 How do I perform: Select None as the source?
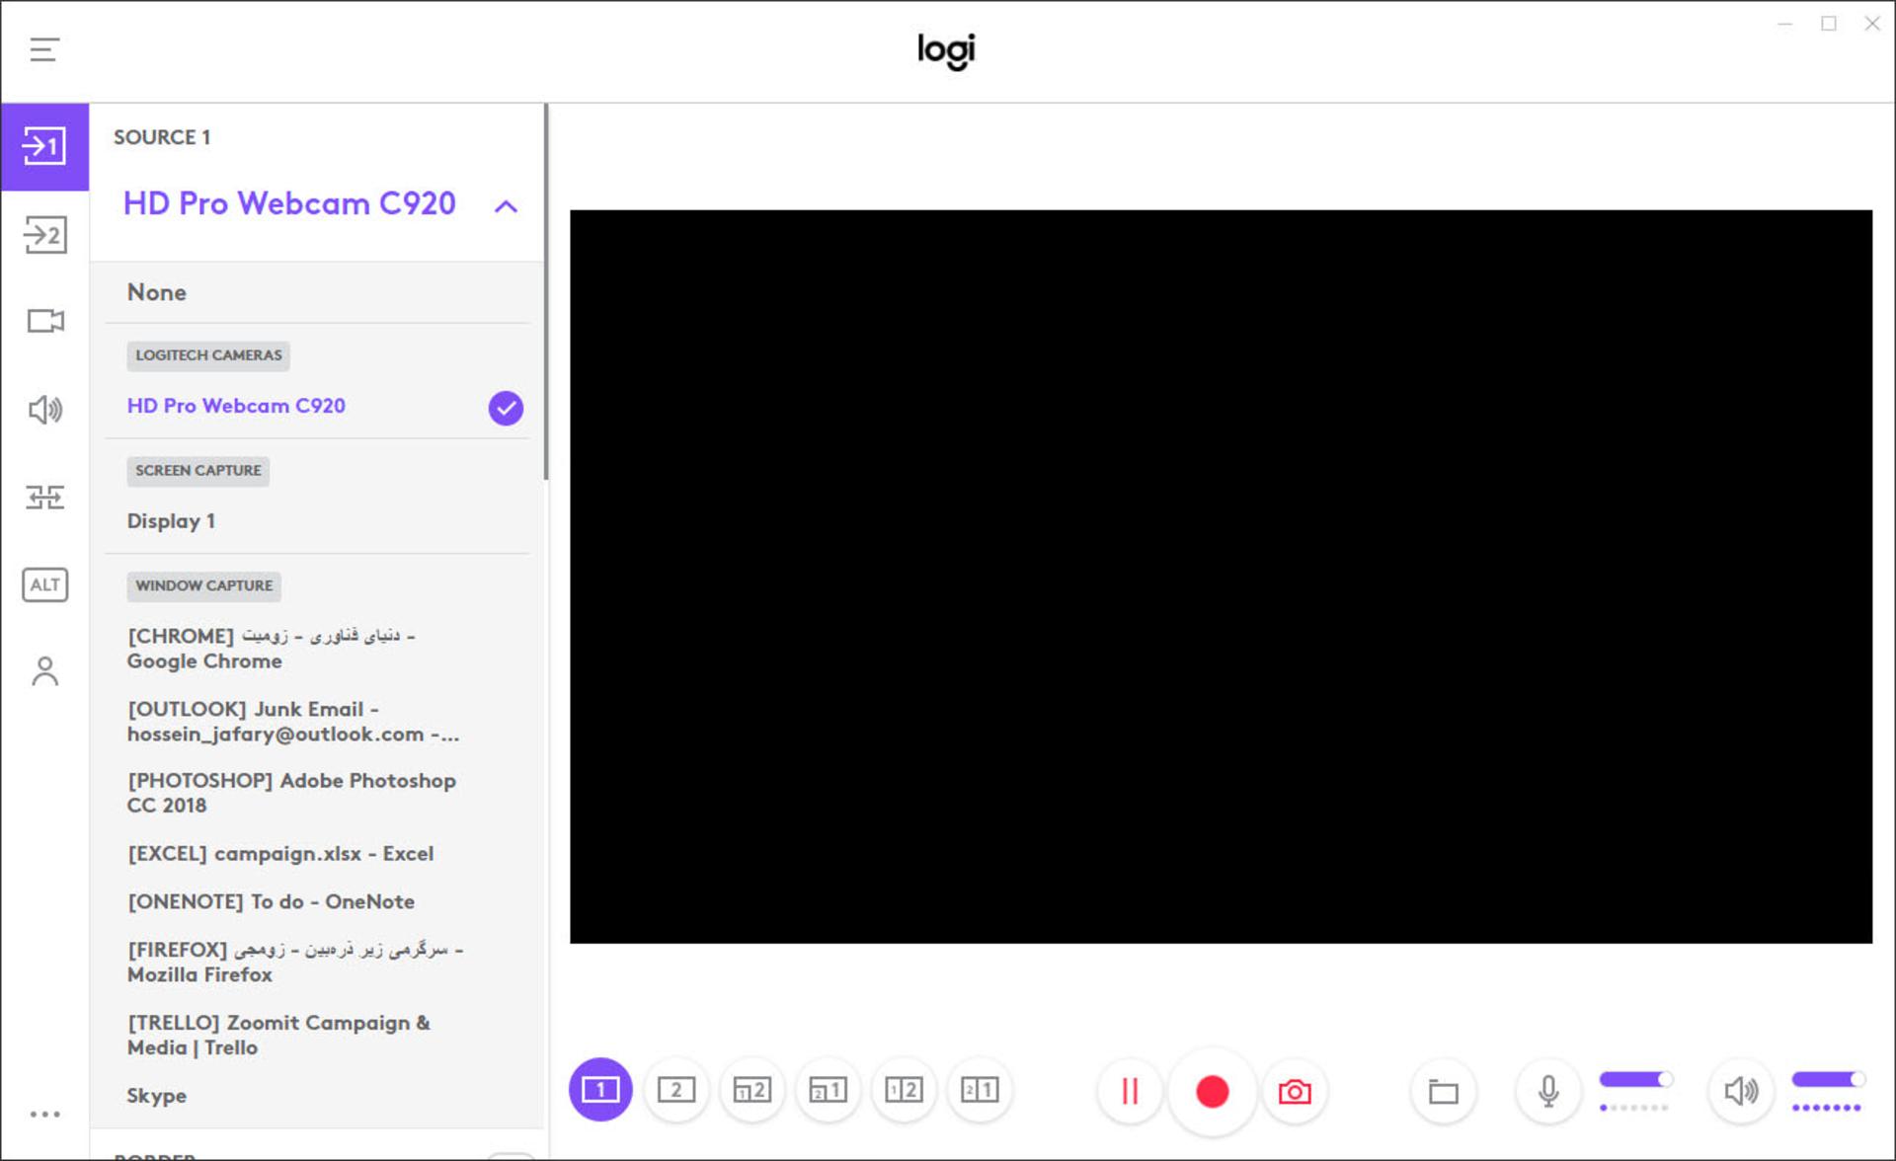coord(156,292)
